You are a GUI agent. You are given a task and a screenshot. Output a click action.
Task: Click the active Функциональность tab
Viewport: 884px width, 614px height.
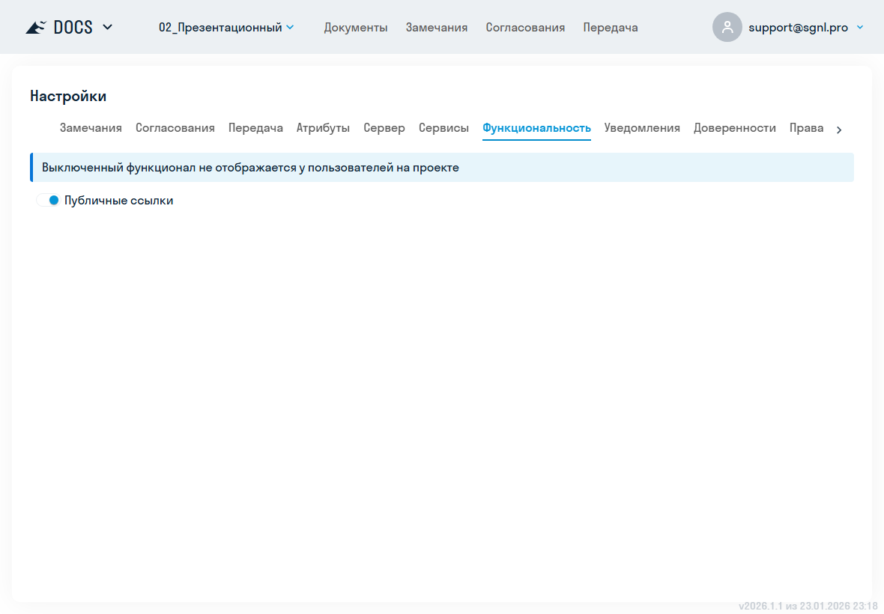(x=536, y=128)
